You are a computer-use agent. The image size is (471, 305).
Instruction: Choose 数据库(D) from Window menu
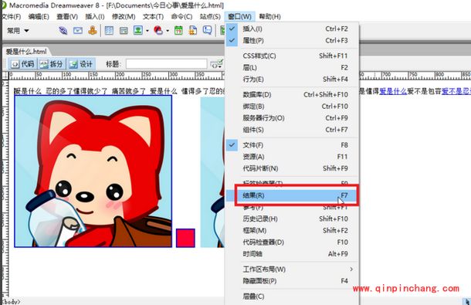pyautogui.click(x=292, y=95)
